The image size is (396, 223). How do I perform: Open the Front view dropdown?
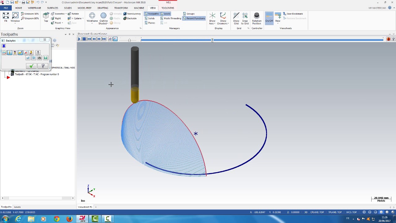[62, 23]
